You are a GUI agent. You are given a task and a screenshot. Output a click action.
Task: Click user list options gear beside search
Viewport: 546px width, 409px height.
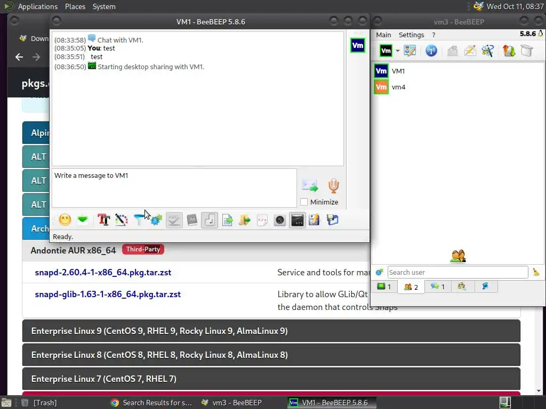[379, 272]
